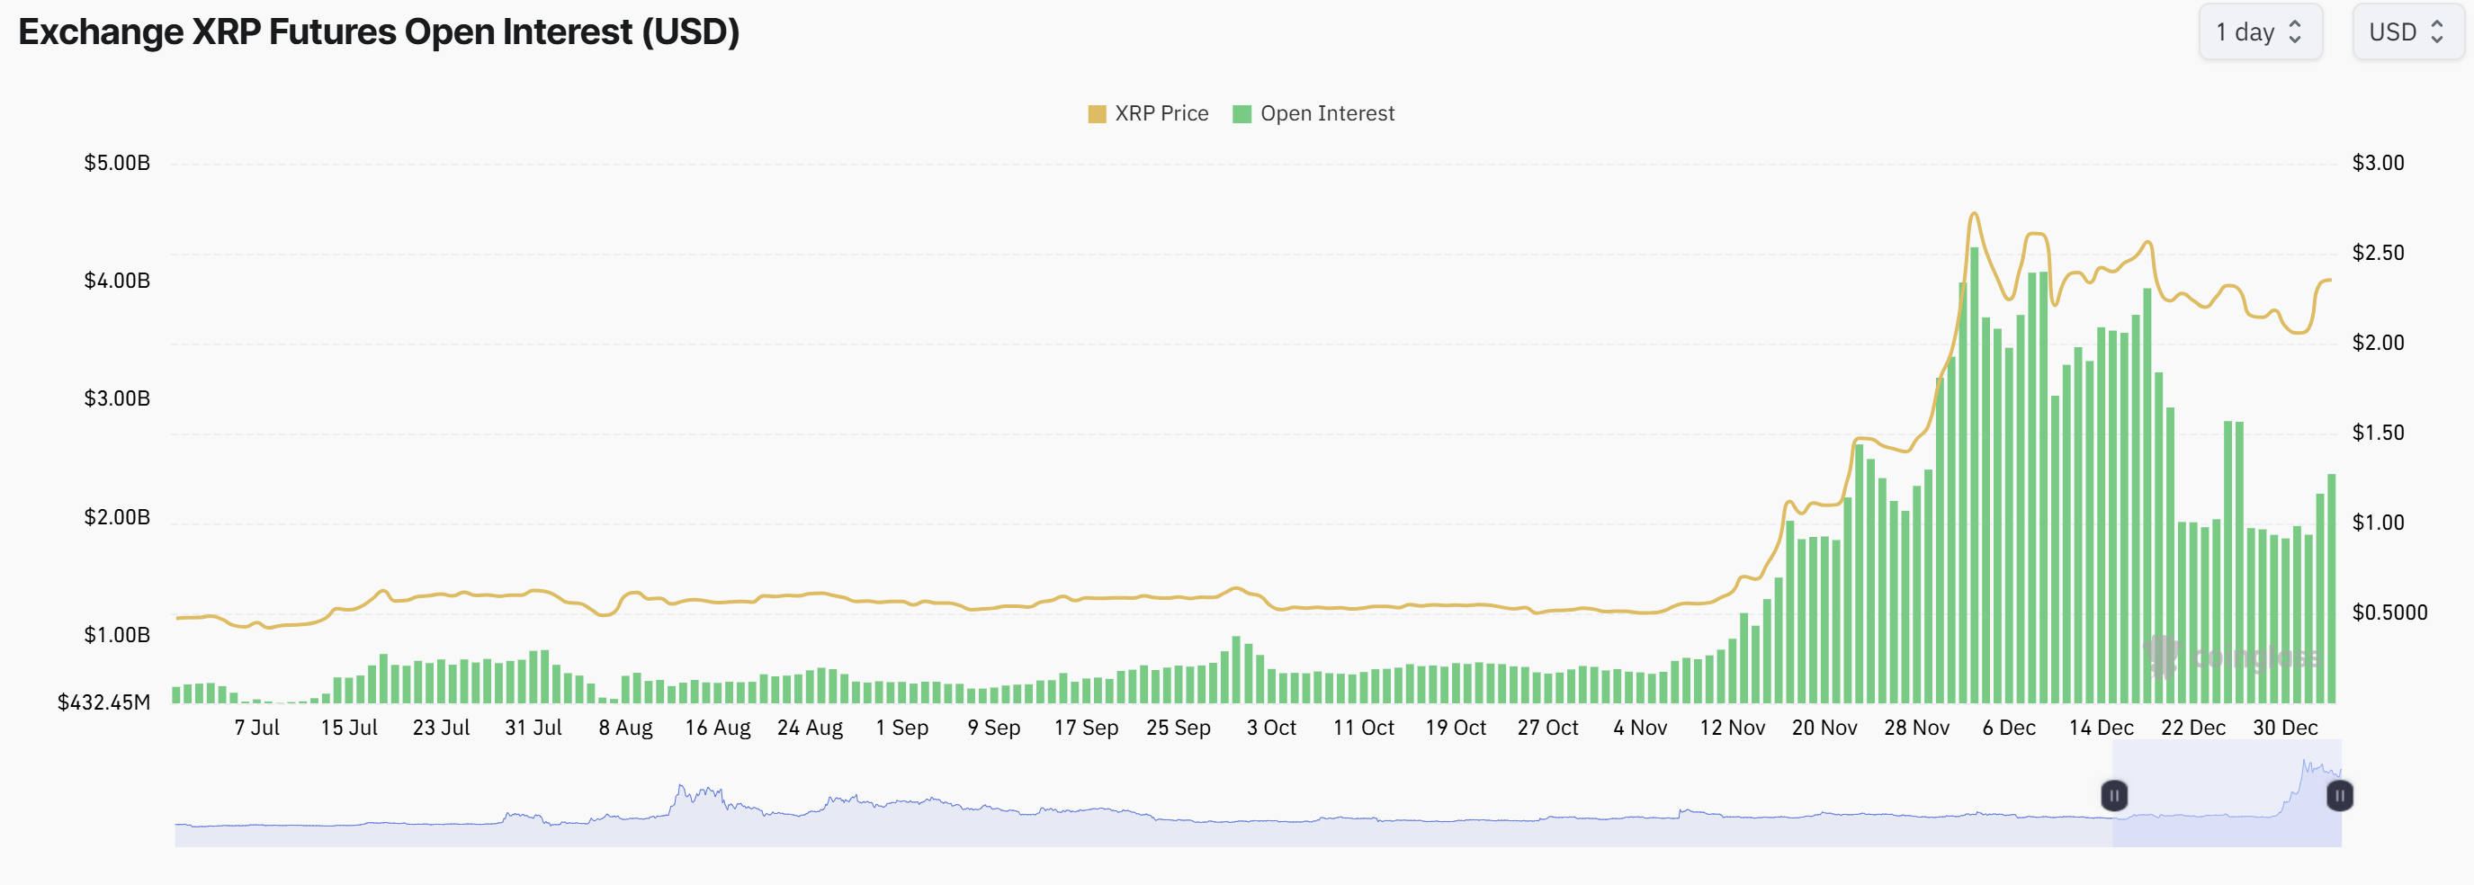The height and width of the screenshot is (885, 2474).
Task: Click the up-down chevron beside "1 day"
Action: 2295,32
